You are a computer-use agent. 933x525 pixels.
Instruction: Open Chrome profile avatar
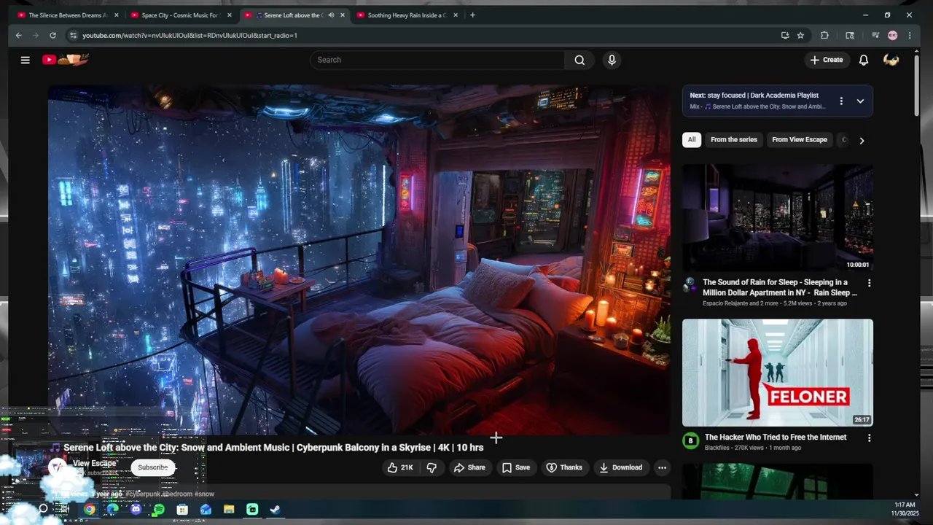(893, 35)
